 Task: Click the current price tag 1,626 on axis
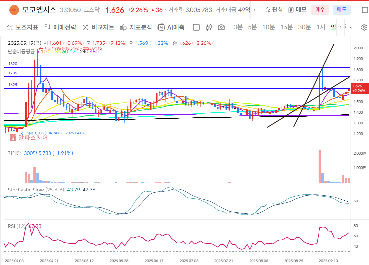point(359,88)
